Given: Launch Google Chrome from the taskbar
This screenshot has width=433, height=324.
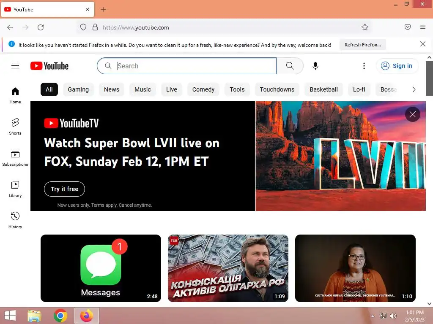Looking at the screenshot, I should click(x=60, y=316).
